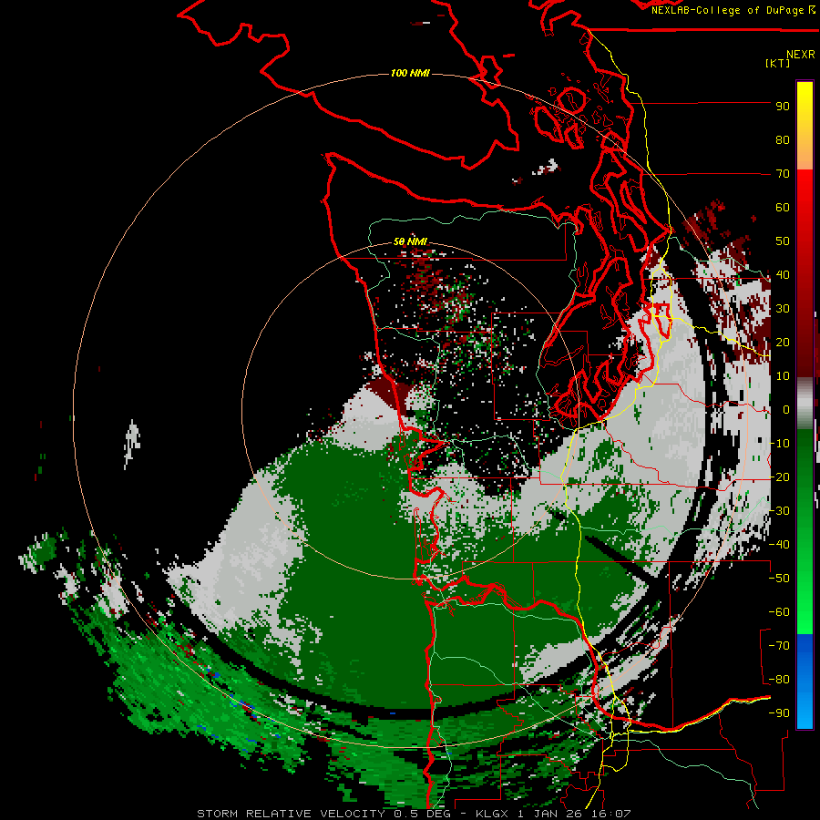Viewport: 820px width, 820px height.
Task: Click the -40 value on the velocity scale
Action: (x=779, y=545)
